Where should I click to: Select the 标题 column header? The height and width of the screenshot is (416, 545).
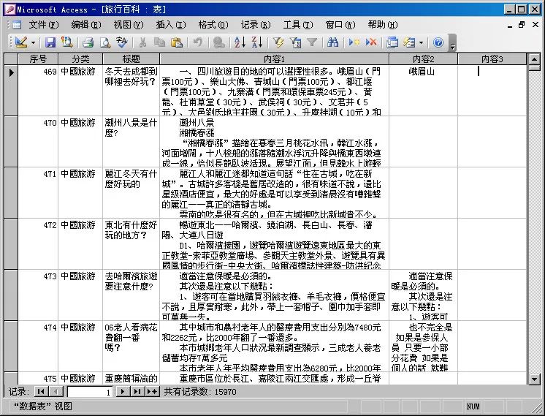[x=132, y=59]
